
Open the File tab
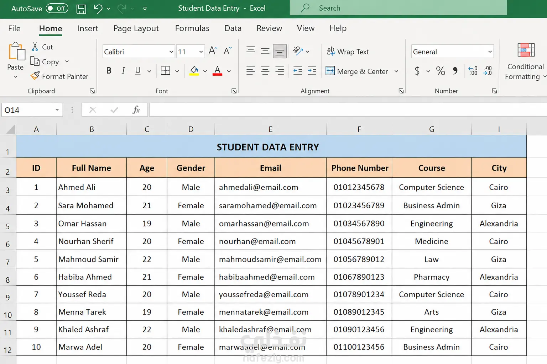coord(14,28)
